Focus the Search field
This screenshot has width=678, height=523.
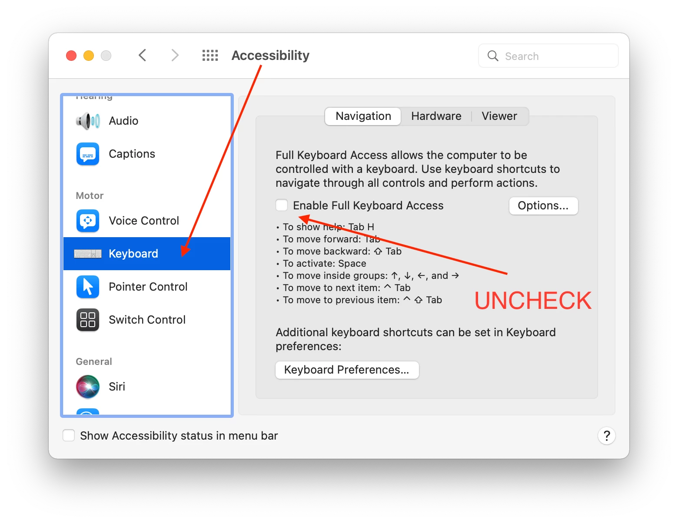click(x=548, y=56)
